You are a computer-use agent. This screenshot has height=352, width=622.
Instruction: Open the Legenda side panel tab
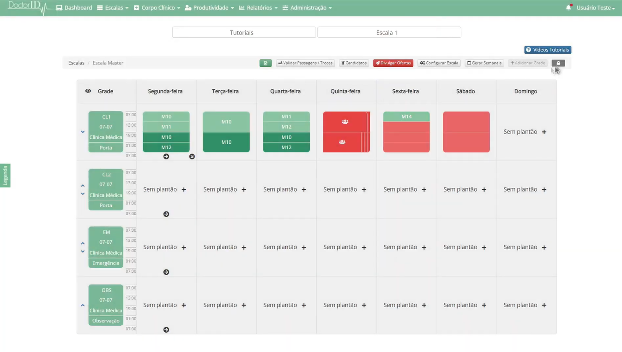[x=5, y=176]
